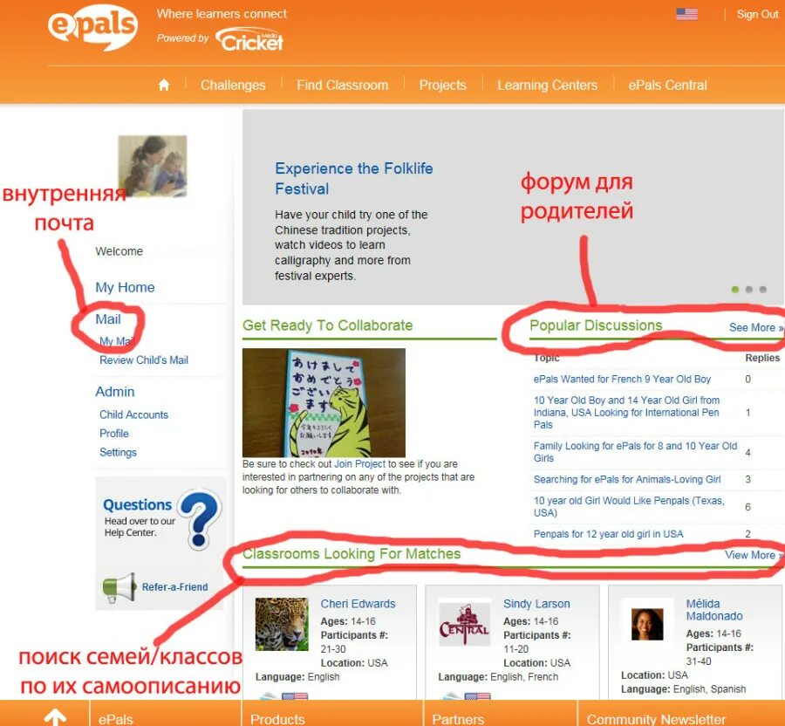Click See More for Popular Discussions
Screen dimensions: 785x726
coord(755,327)
